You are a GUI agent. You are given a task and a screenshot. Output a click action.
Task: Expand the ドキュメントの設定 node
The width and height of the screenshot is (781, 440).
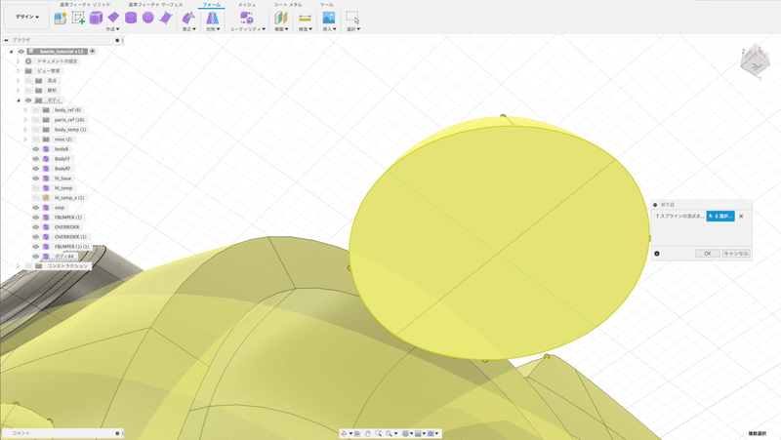19,61
